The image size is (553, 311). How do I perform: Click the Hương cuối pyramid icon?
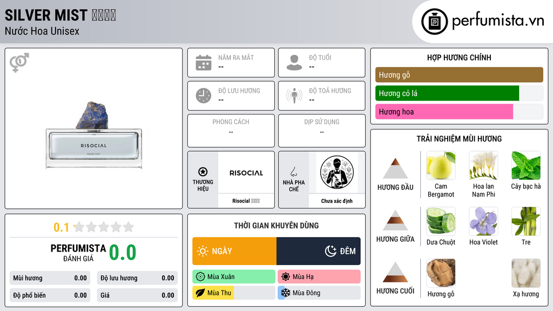[x=395, y=272]
